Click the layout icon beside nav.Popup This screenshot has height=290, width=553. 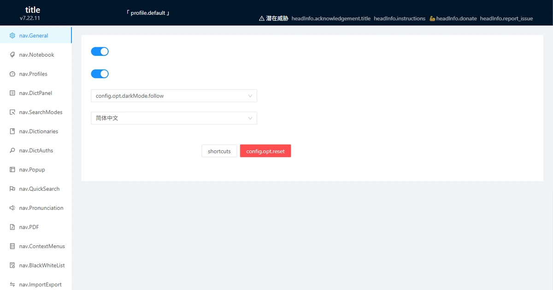click(x=12, y=170)
